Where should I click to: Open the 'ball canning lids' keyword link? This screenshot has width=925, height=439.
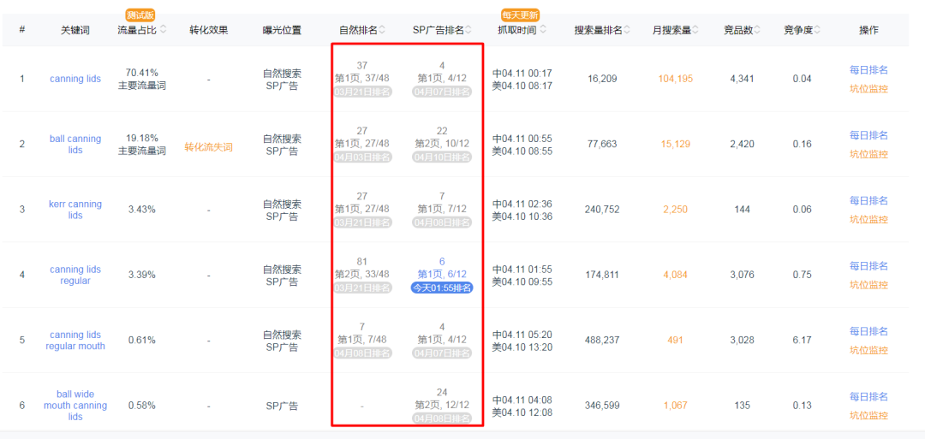tap(75, 144)
